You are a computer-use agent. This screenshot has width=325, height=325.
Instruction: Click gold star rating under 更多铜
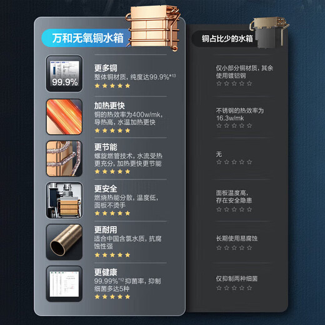(112, 86)
